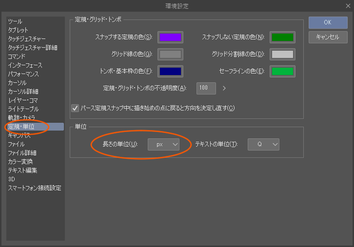Open the インターフェース settings category
This screenshot has width=354, height=247.
pos(25,65)
